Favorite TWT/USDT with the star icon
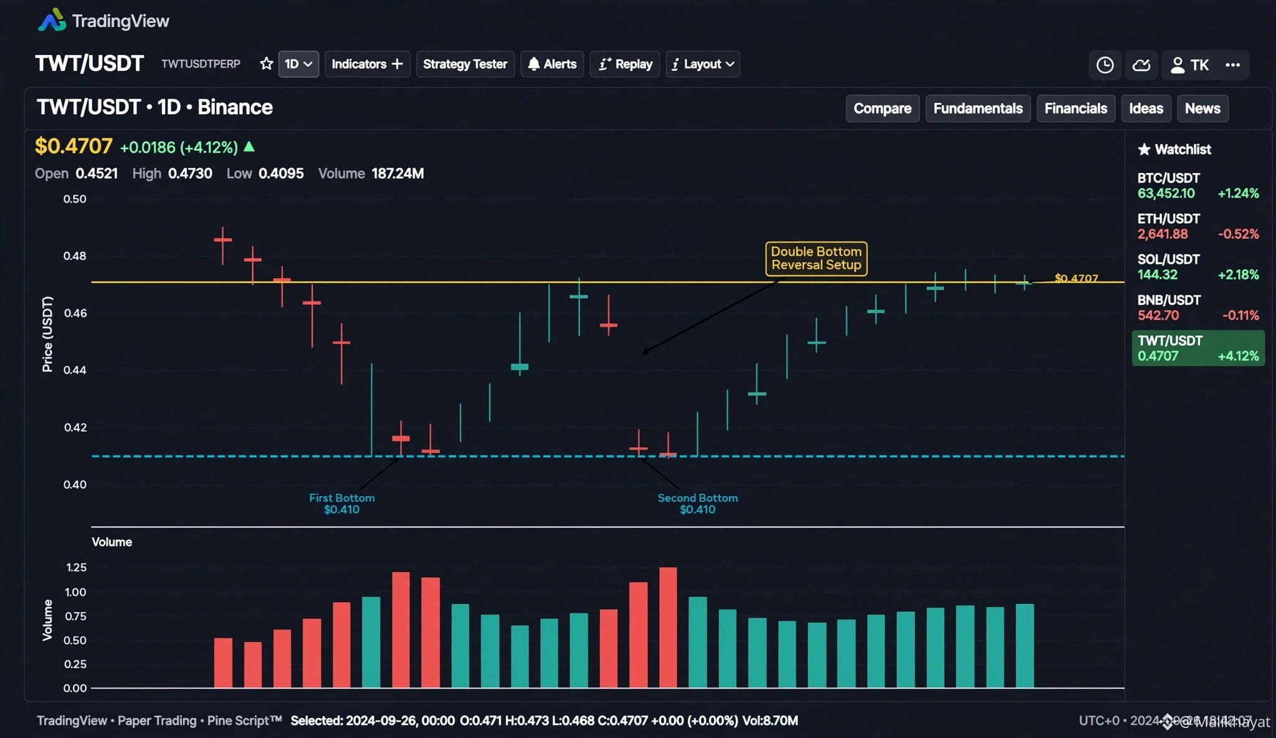This screenshot has height=738, width=1276. coord(266,64)
